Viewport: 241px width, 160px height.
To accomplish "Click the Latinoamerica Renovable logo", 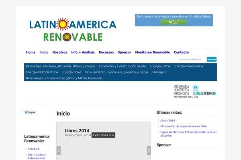I will 73,29.
